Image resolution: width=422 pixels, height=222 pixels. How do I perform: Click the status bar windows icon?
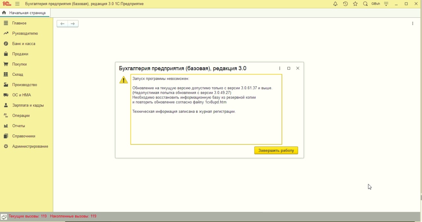(4, 217)
